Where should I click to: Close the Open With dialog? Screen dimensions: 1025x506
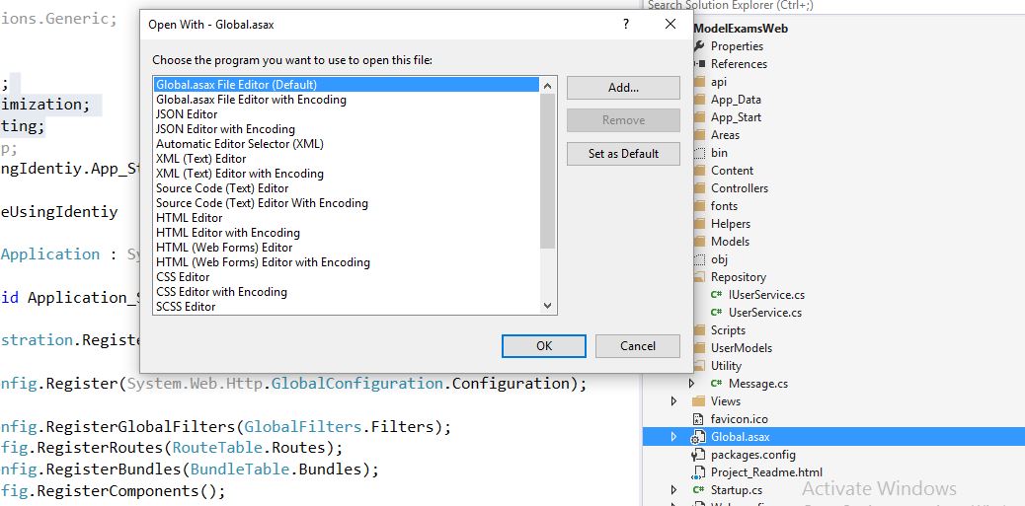(670, 24)
